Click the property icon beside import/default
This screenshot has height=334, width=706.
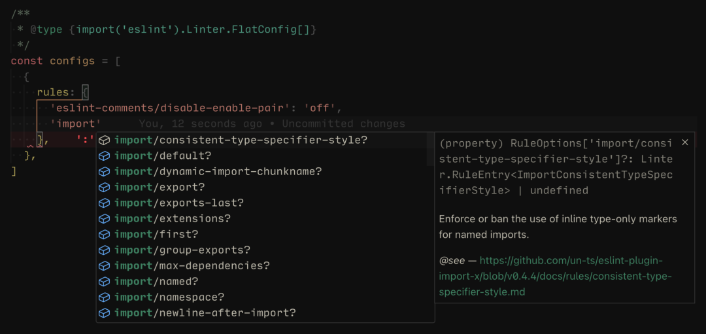click(104, 156)
